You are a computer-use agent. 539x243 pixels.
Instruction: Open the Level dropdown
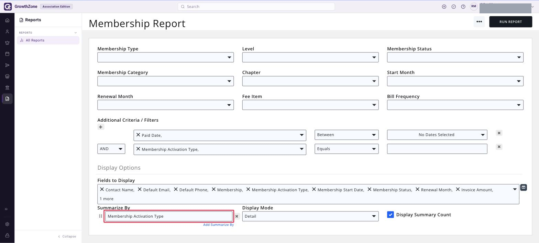pos(310,57)
